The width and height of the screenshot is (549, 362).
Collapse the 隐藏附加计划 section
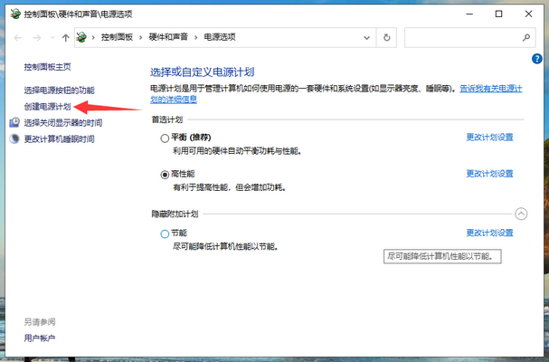point(521,214)
